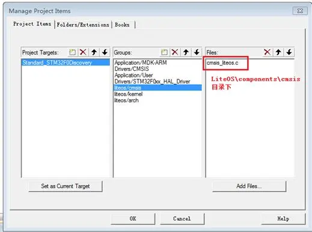The height and width of the screenshot is (232, 312).
Task: Move project target down
Action: [x=105, y=52]
